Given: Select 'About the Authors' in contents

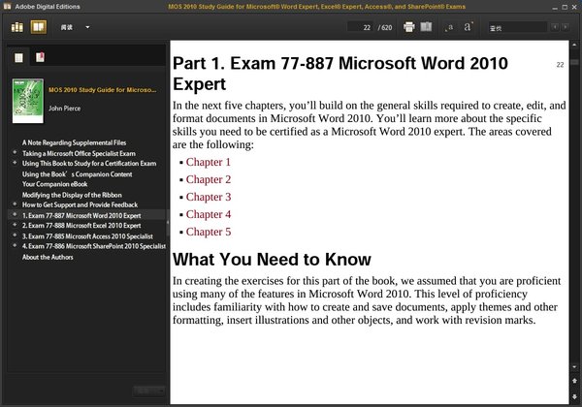Looking at the screenshot, I should click(48, 257).
